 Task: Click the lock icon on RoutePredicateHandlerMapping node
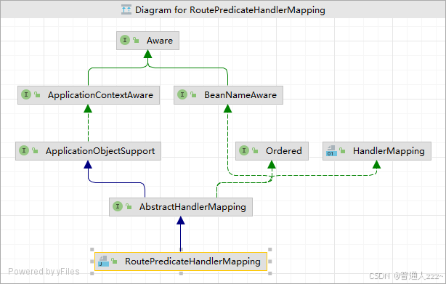tap(114, 261)
